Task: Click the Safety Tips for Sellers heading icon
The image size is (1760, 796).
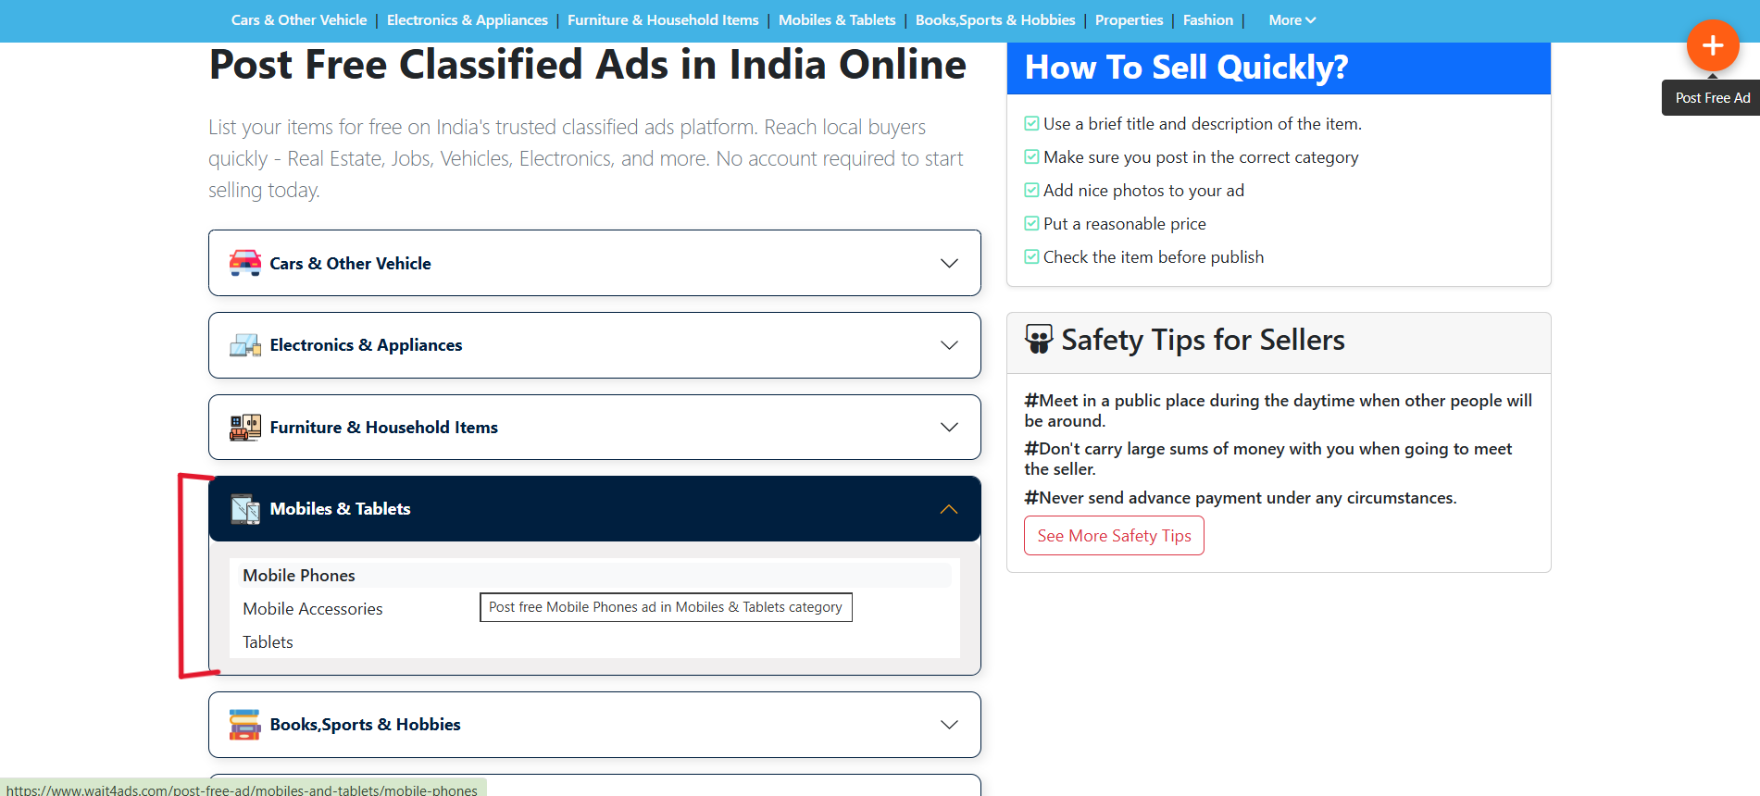Action: click(1039, 340)
